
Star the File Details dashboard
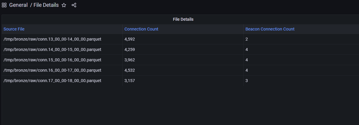pyautogui.click(x=64, y=5)
